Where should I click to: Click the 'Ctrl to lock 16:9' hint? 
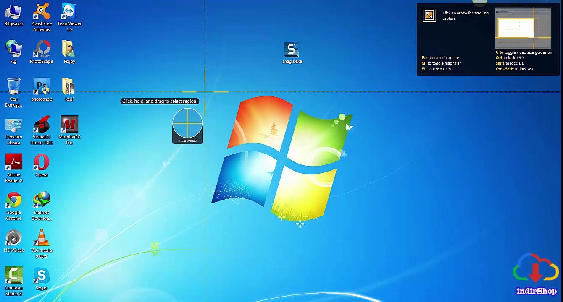510,58
